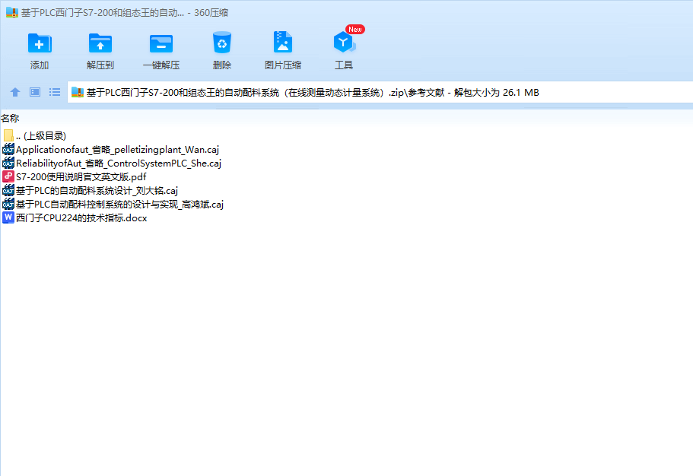This screenshot has height=476, width=693.
Task: Open the 工具 (Tools) icon with New badge
Action: click(x=345, y=42)
